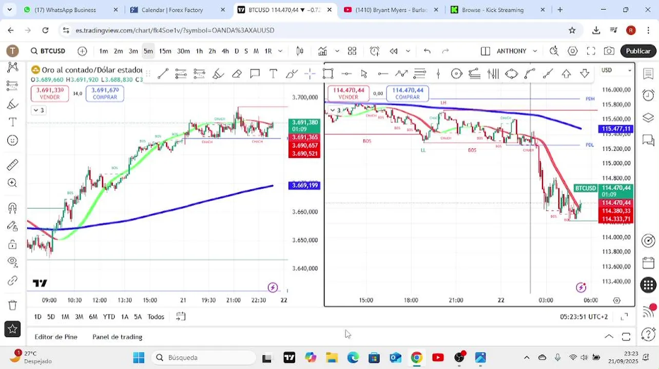Open the emoji icons tool

point(12,140)
